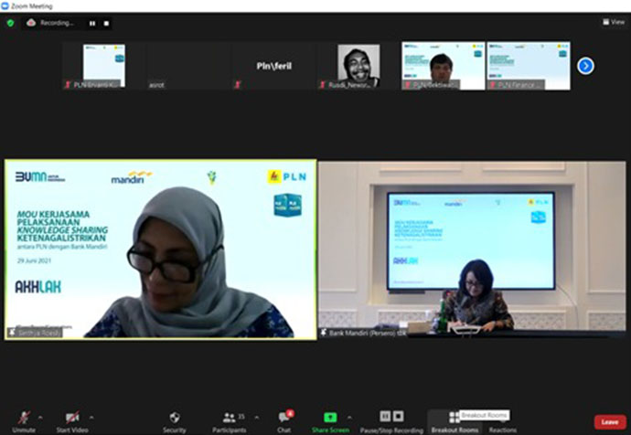Viewport: 631px width, 435px height.
Task: Pause recording using the top-left pause button
Action: coord(91,23)
